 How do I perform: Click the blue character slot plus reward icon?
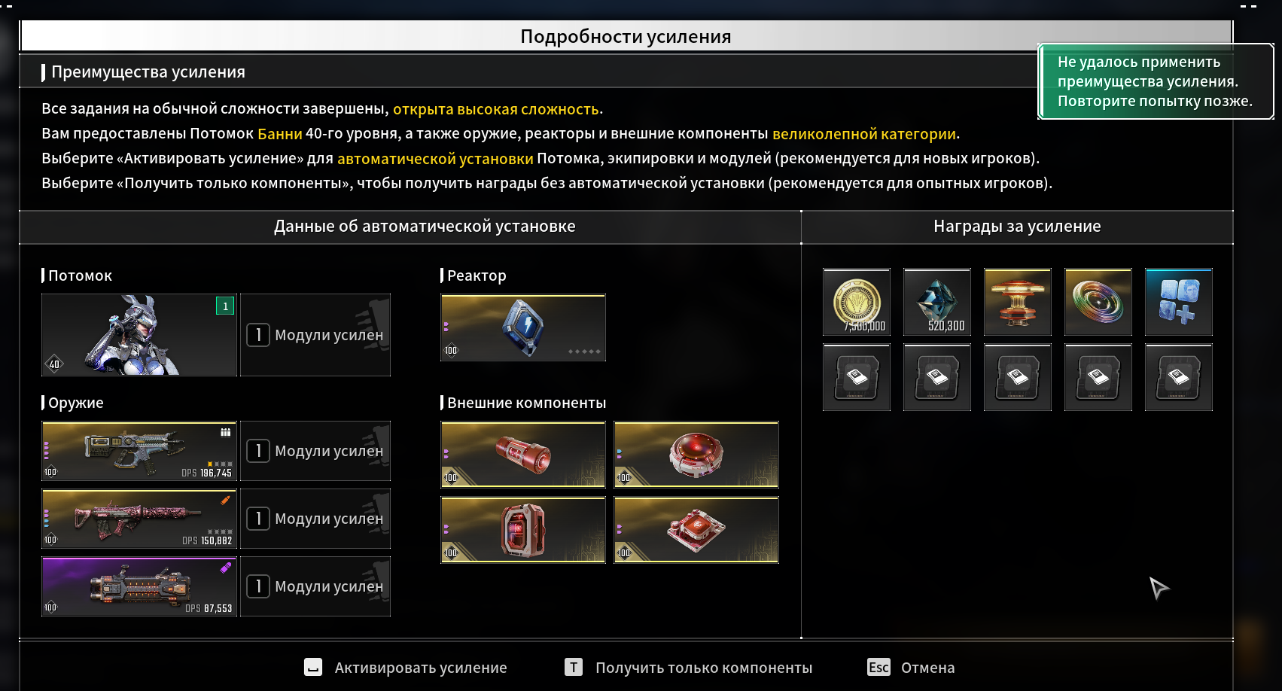point(1179,302)
